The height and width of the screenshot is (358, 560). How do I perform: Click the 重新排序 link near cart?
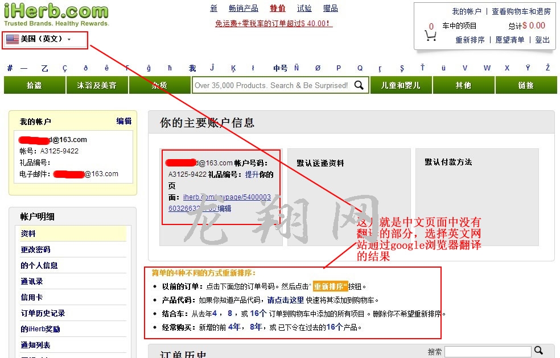pos(470,40)
